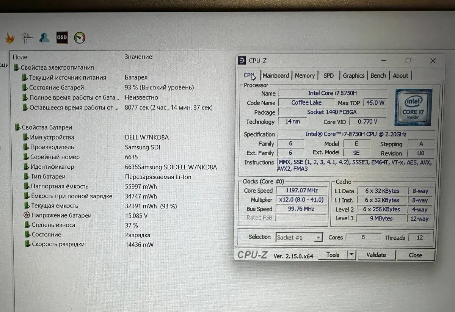Open the checklist report icon in toolbar
Viewport: 455px width, 312px height.
click(x=27, y=38)
